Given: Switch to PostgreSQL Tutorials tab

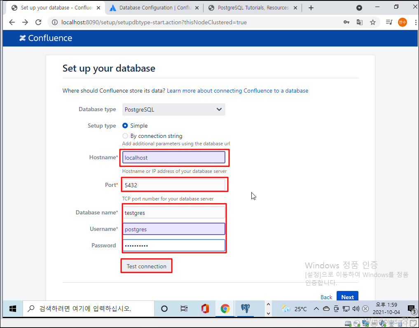Looking at the screenshot, I should click(x=253, y=8).
